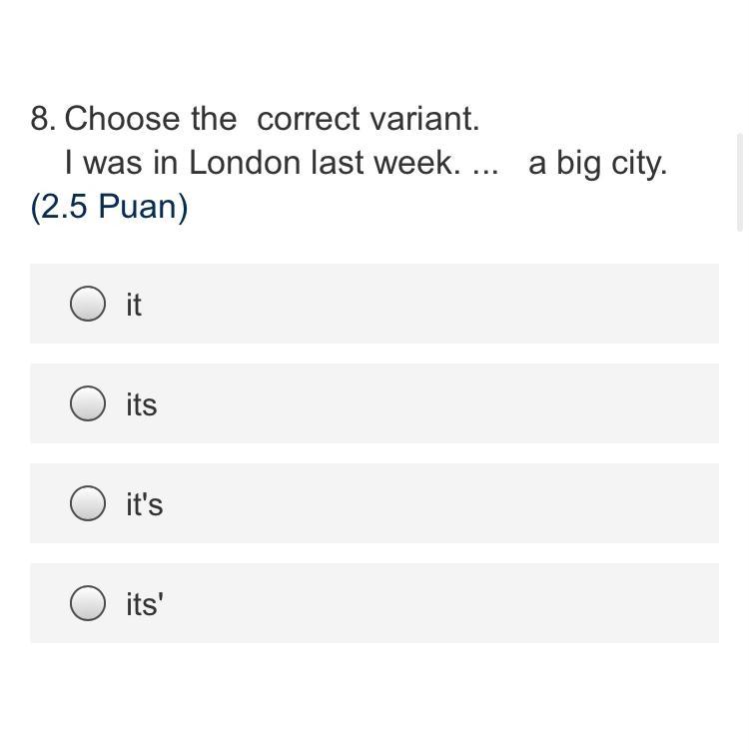Click the question number "8."
Image resolution: width=749 pixels, height=750 pixels.
coord(44,118)
